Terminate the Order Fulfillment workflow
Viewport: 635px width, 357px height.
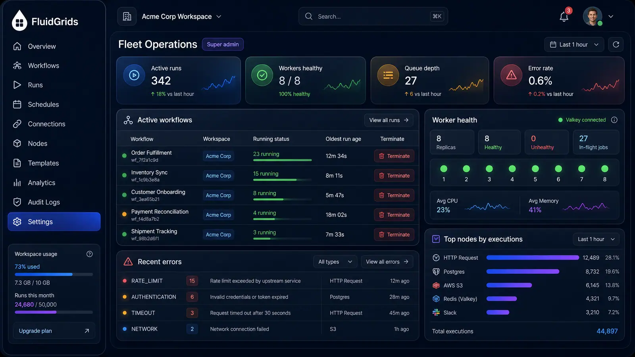click(x=394, y=156)
